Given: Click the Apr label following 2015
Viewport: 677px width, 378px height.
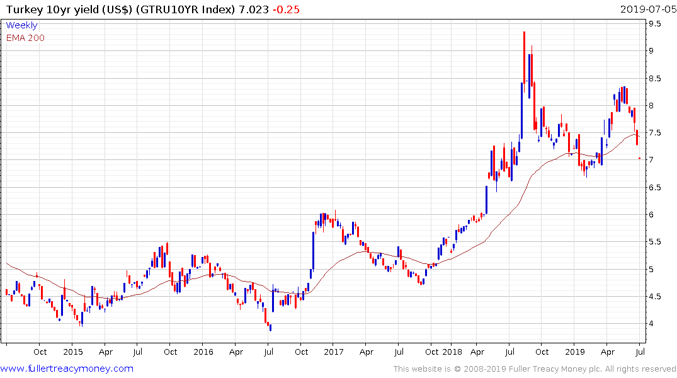Looking at the screenshot, I should point(106,352).
